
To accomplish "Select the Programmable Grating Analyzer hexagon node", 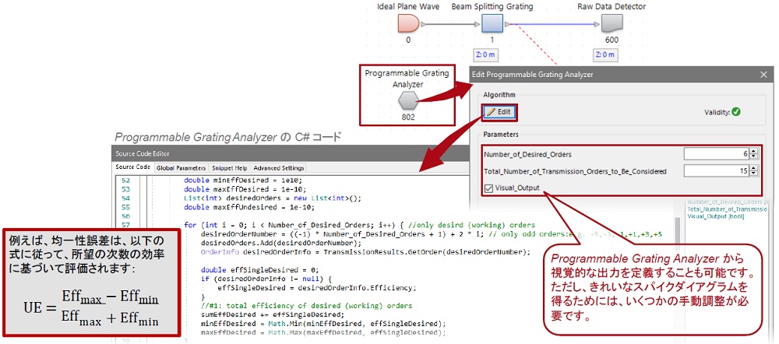I will point(407,100).
